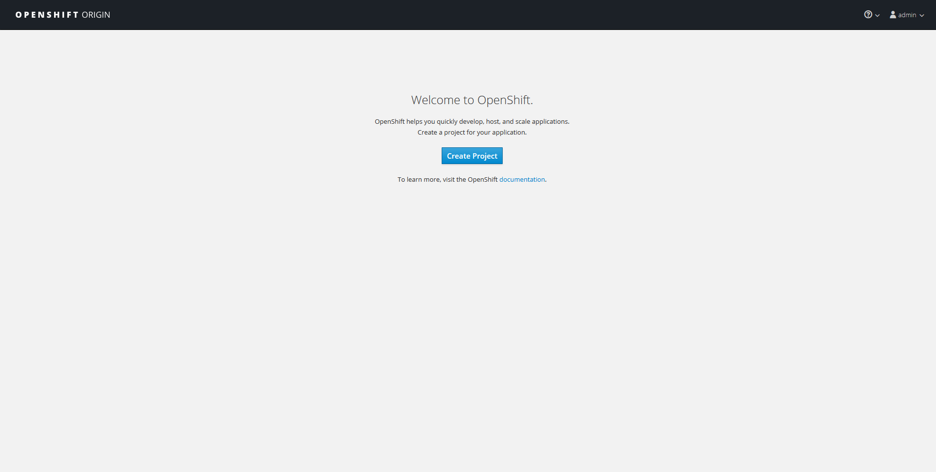Expand the chevron next to admin
The width and height of the screenshot is (936, 472).
point(922,15)
